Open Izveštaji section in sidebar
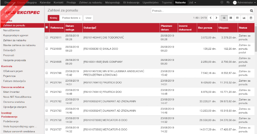This screenshot has height=134, width=257. tap(6, 113)
